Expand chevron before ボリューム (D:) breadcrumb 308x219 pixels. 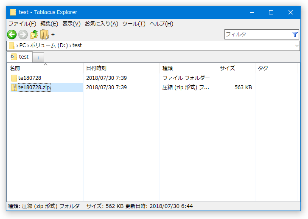(28, 46)
